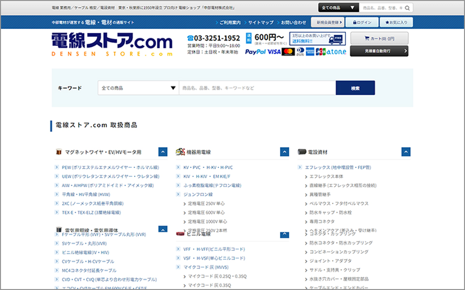Viewport: 465px width, 290px height.
Task: Open 定格電圧 600V 単心 link
Action: point(206,213)
